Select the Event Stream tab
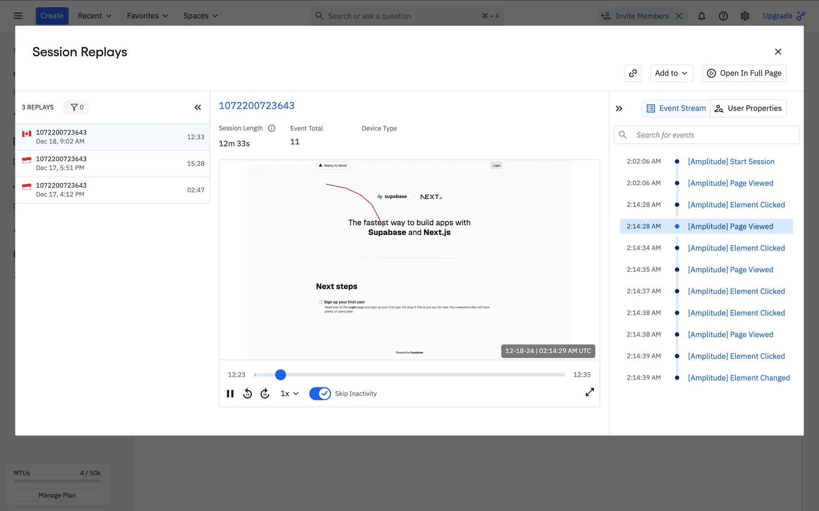Image resolution: width=819 pixels, height=511 pixels. pos(676,109)
